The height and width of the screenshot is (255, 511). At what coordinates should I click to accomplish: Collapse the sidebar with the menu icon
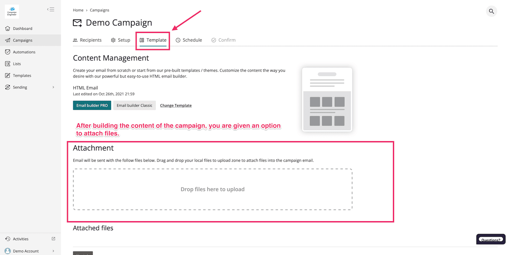51,9
